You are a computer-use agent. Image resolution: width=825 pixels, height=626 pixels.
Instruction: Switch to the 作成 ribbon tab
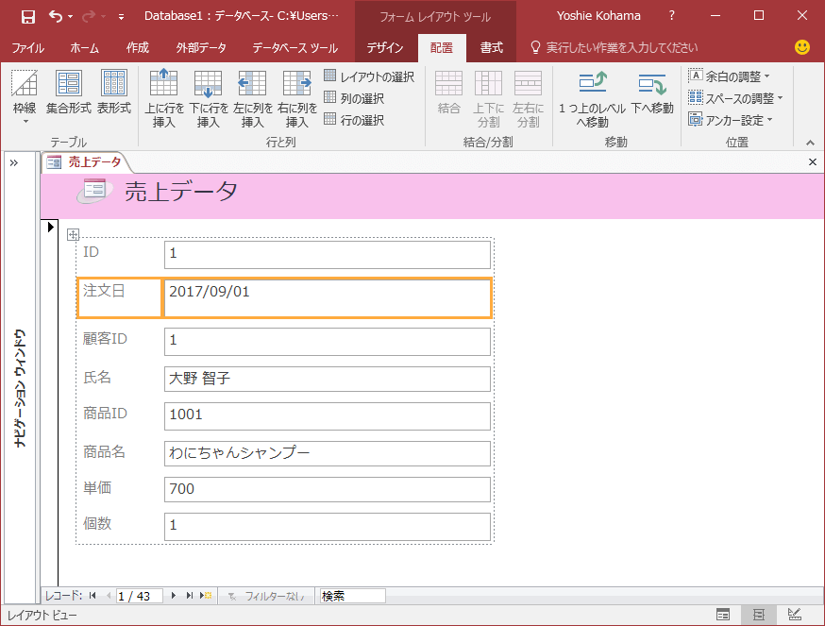137,48
